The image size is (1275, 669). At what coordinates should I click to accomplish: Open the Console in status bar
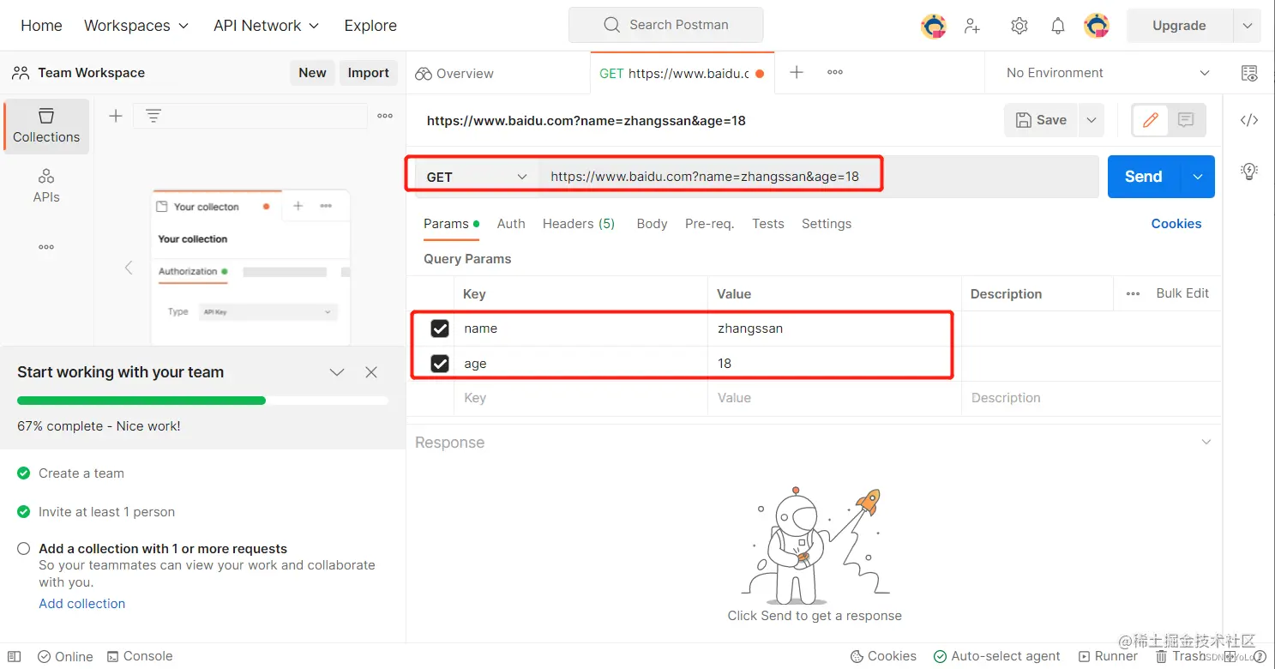click(x=140, y=656)
